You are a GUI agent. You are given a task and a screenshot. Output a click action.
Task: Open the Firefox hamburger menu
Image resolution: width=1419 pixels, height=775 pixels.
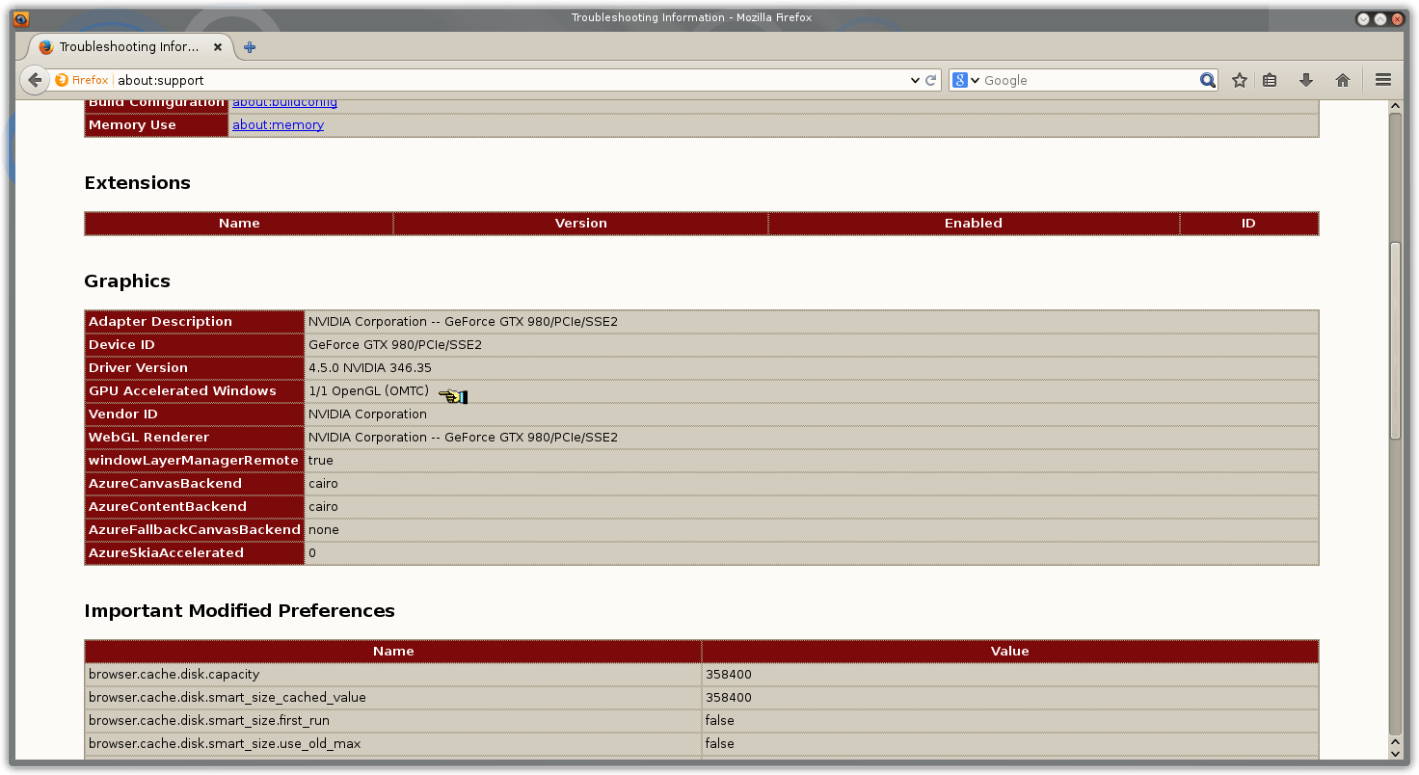1382,80
